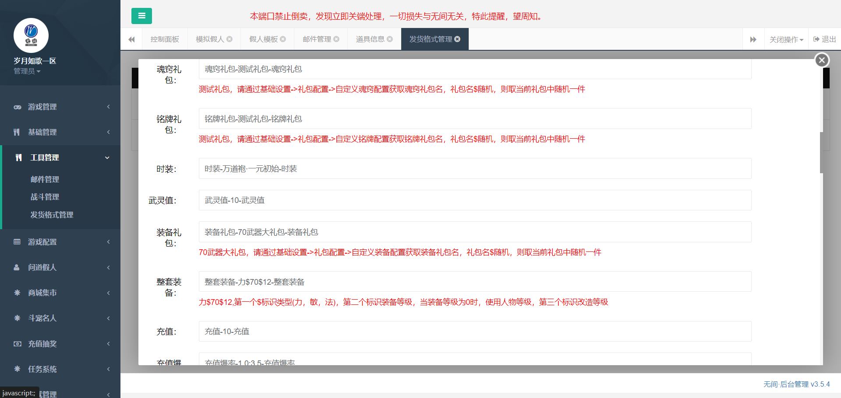Close the 邮件管理 tab via its x icon
This screenshot has height=398, width=841.
336,38
